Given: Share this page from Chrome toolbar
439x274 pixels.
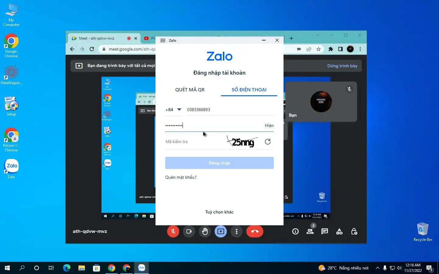Looking at the screenshot, I should coord(309,49).
